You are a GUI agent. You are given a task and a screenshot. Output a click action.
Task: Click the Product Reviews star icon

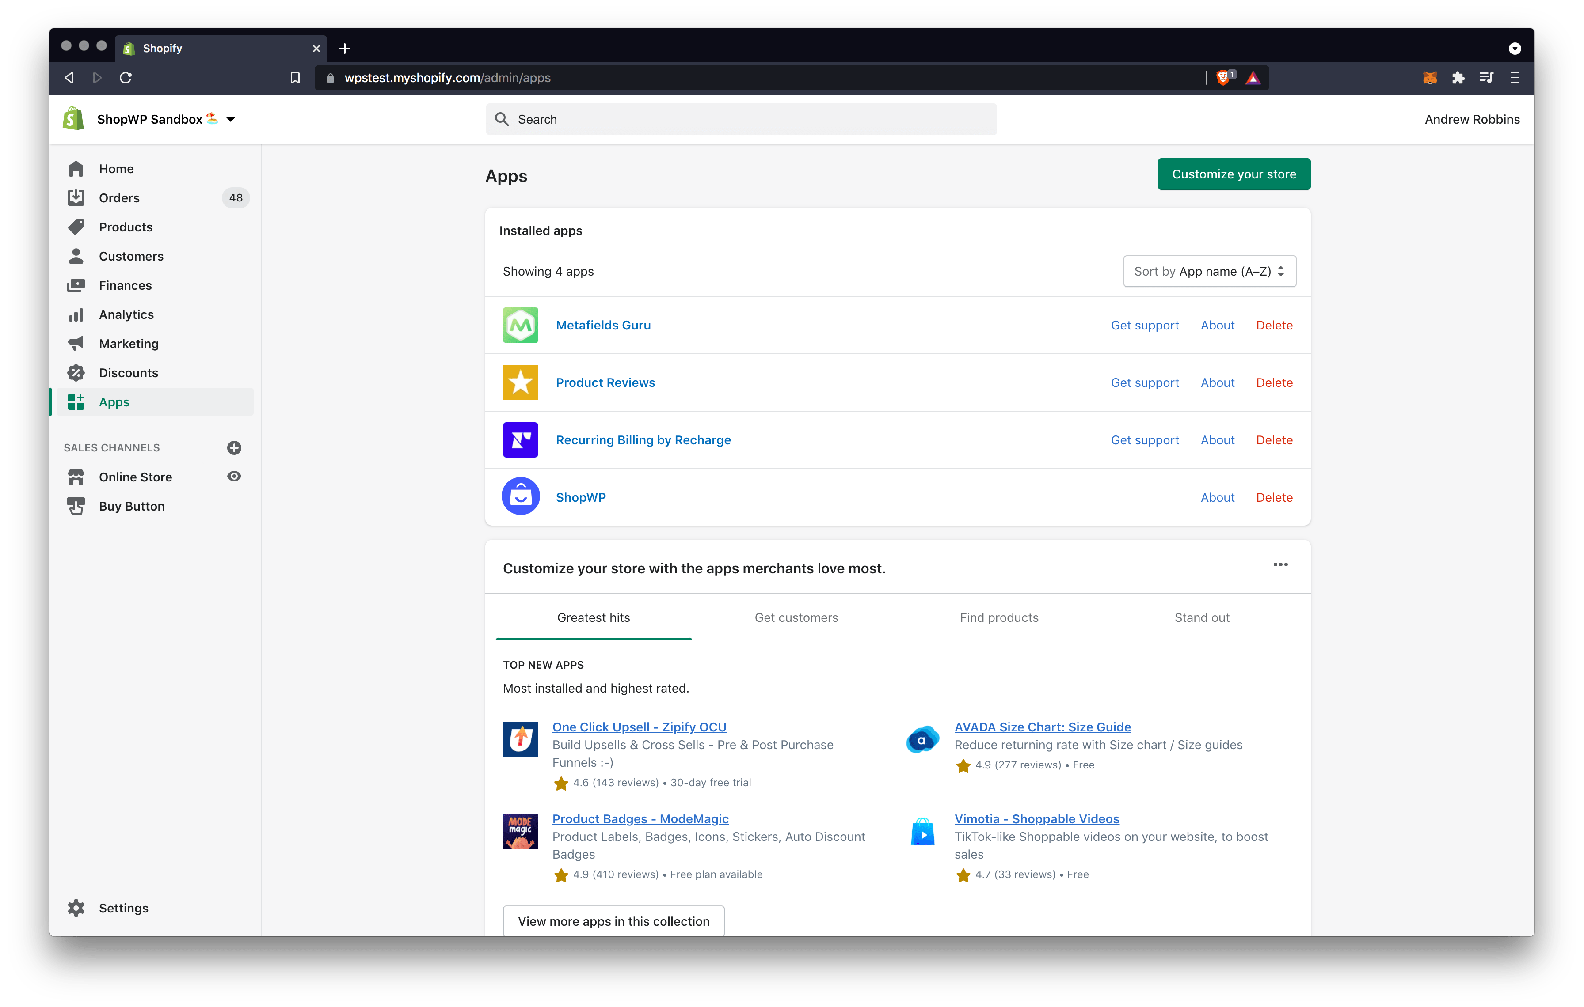click(x=520, y=382)
